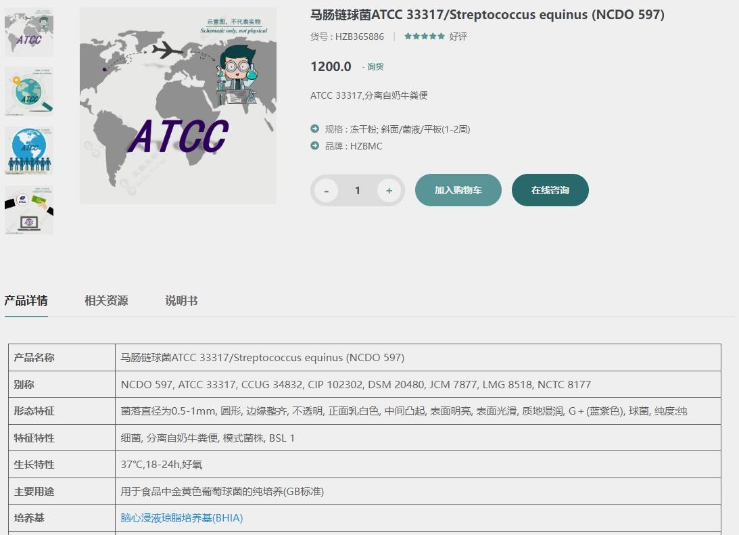This screenshot has width=739, height=535.
Task: Select the globe with magnifier thumbnail
Action: click(x=29, y=91)
